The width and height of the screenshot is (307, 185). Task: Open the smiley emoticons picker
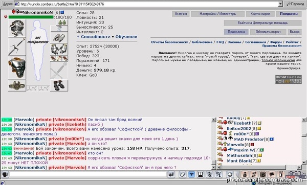pyautogui.click(x=230, y=174)
